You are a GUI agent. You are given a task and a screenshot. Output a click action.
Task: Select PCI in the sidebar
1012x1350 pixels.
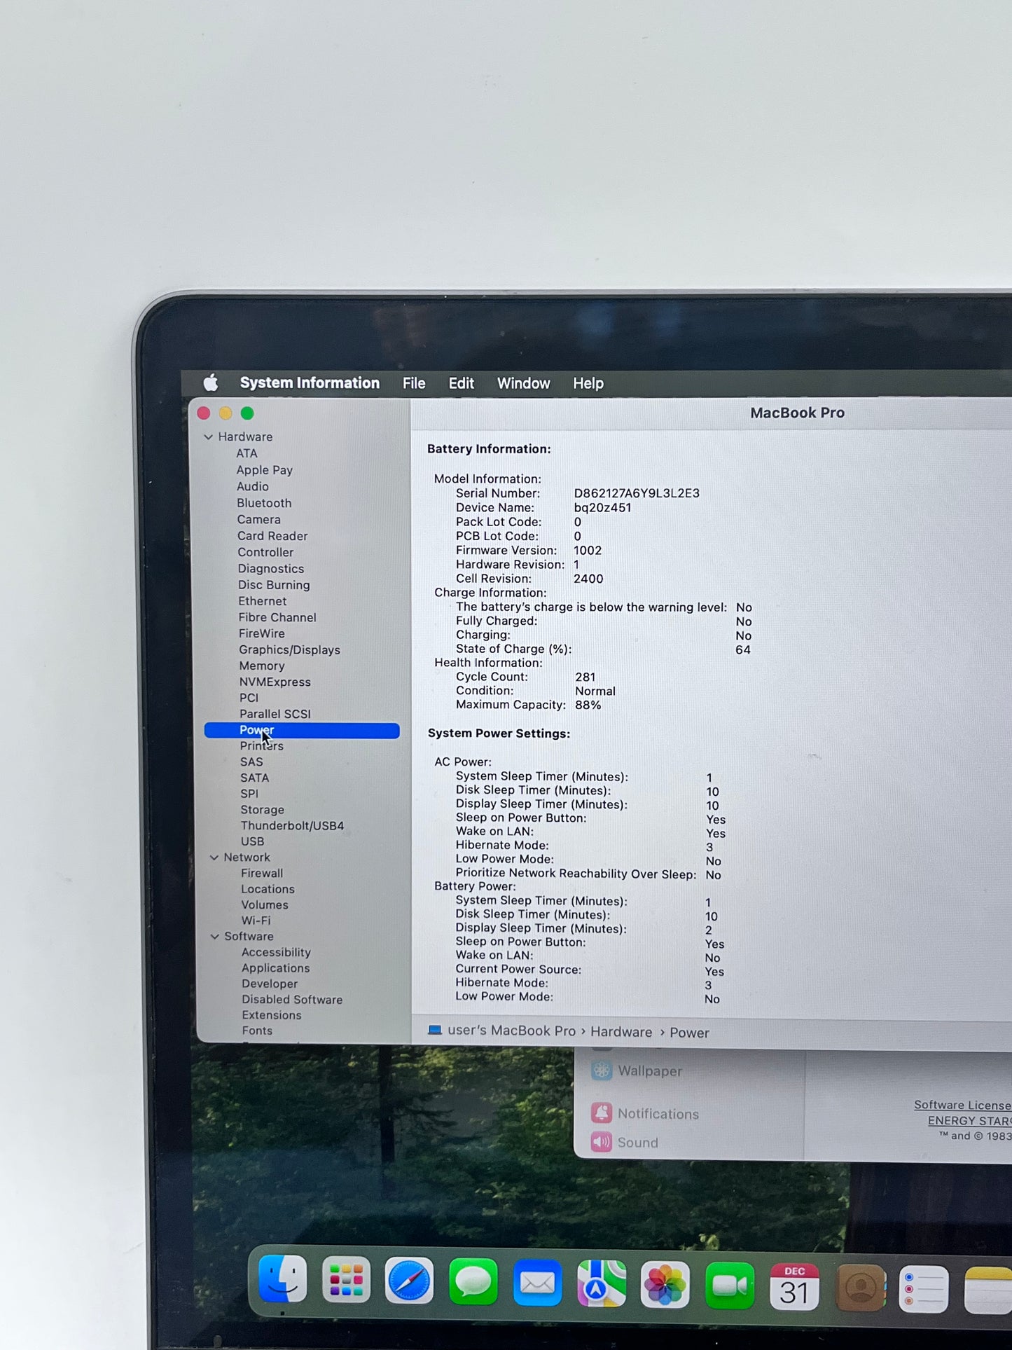pyautogui.click(x=249, y=698)
